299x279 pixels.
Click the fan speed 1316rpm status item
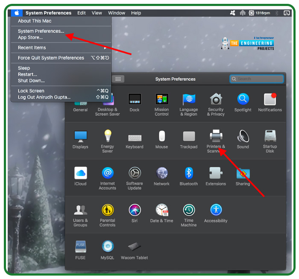[259, 13]
